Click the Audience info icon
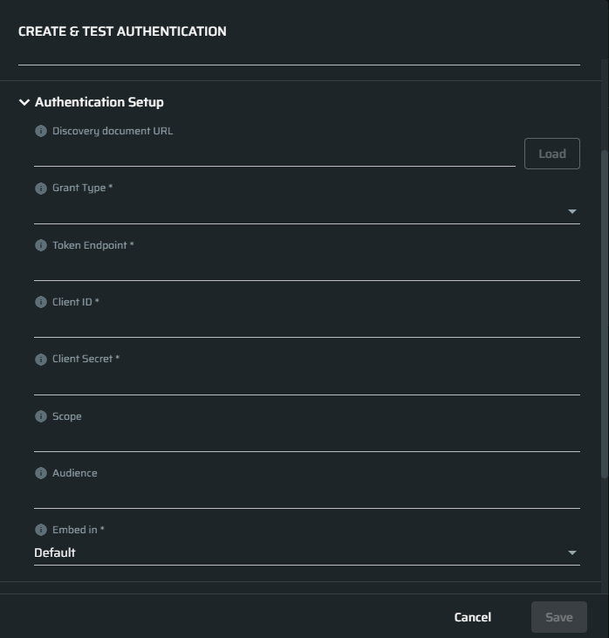The width and height of the screenshot is (609, 638). coord(41,473)
